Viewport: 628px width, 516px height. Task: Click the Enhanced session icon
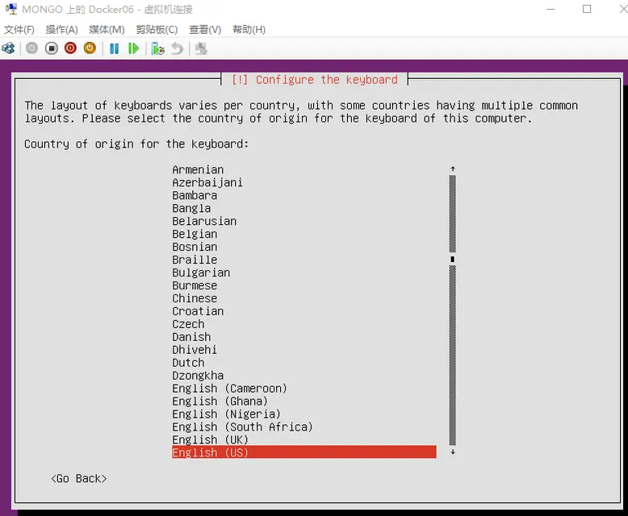pos(201,49)
